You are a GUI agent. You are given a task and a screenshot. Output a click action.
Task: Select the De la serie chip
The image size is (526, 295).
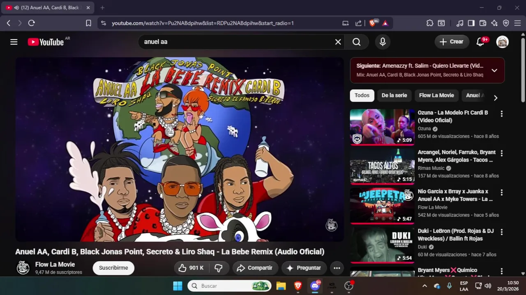394,95
